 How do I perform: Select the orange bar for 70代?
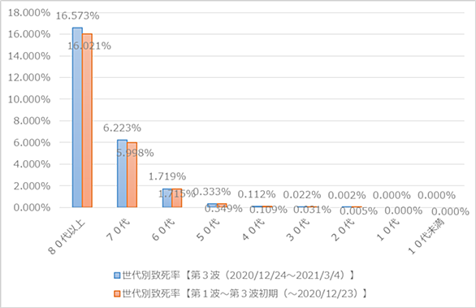click(x=132, y=175)
